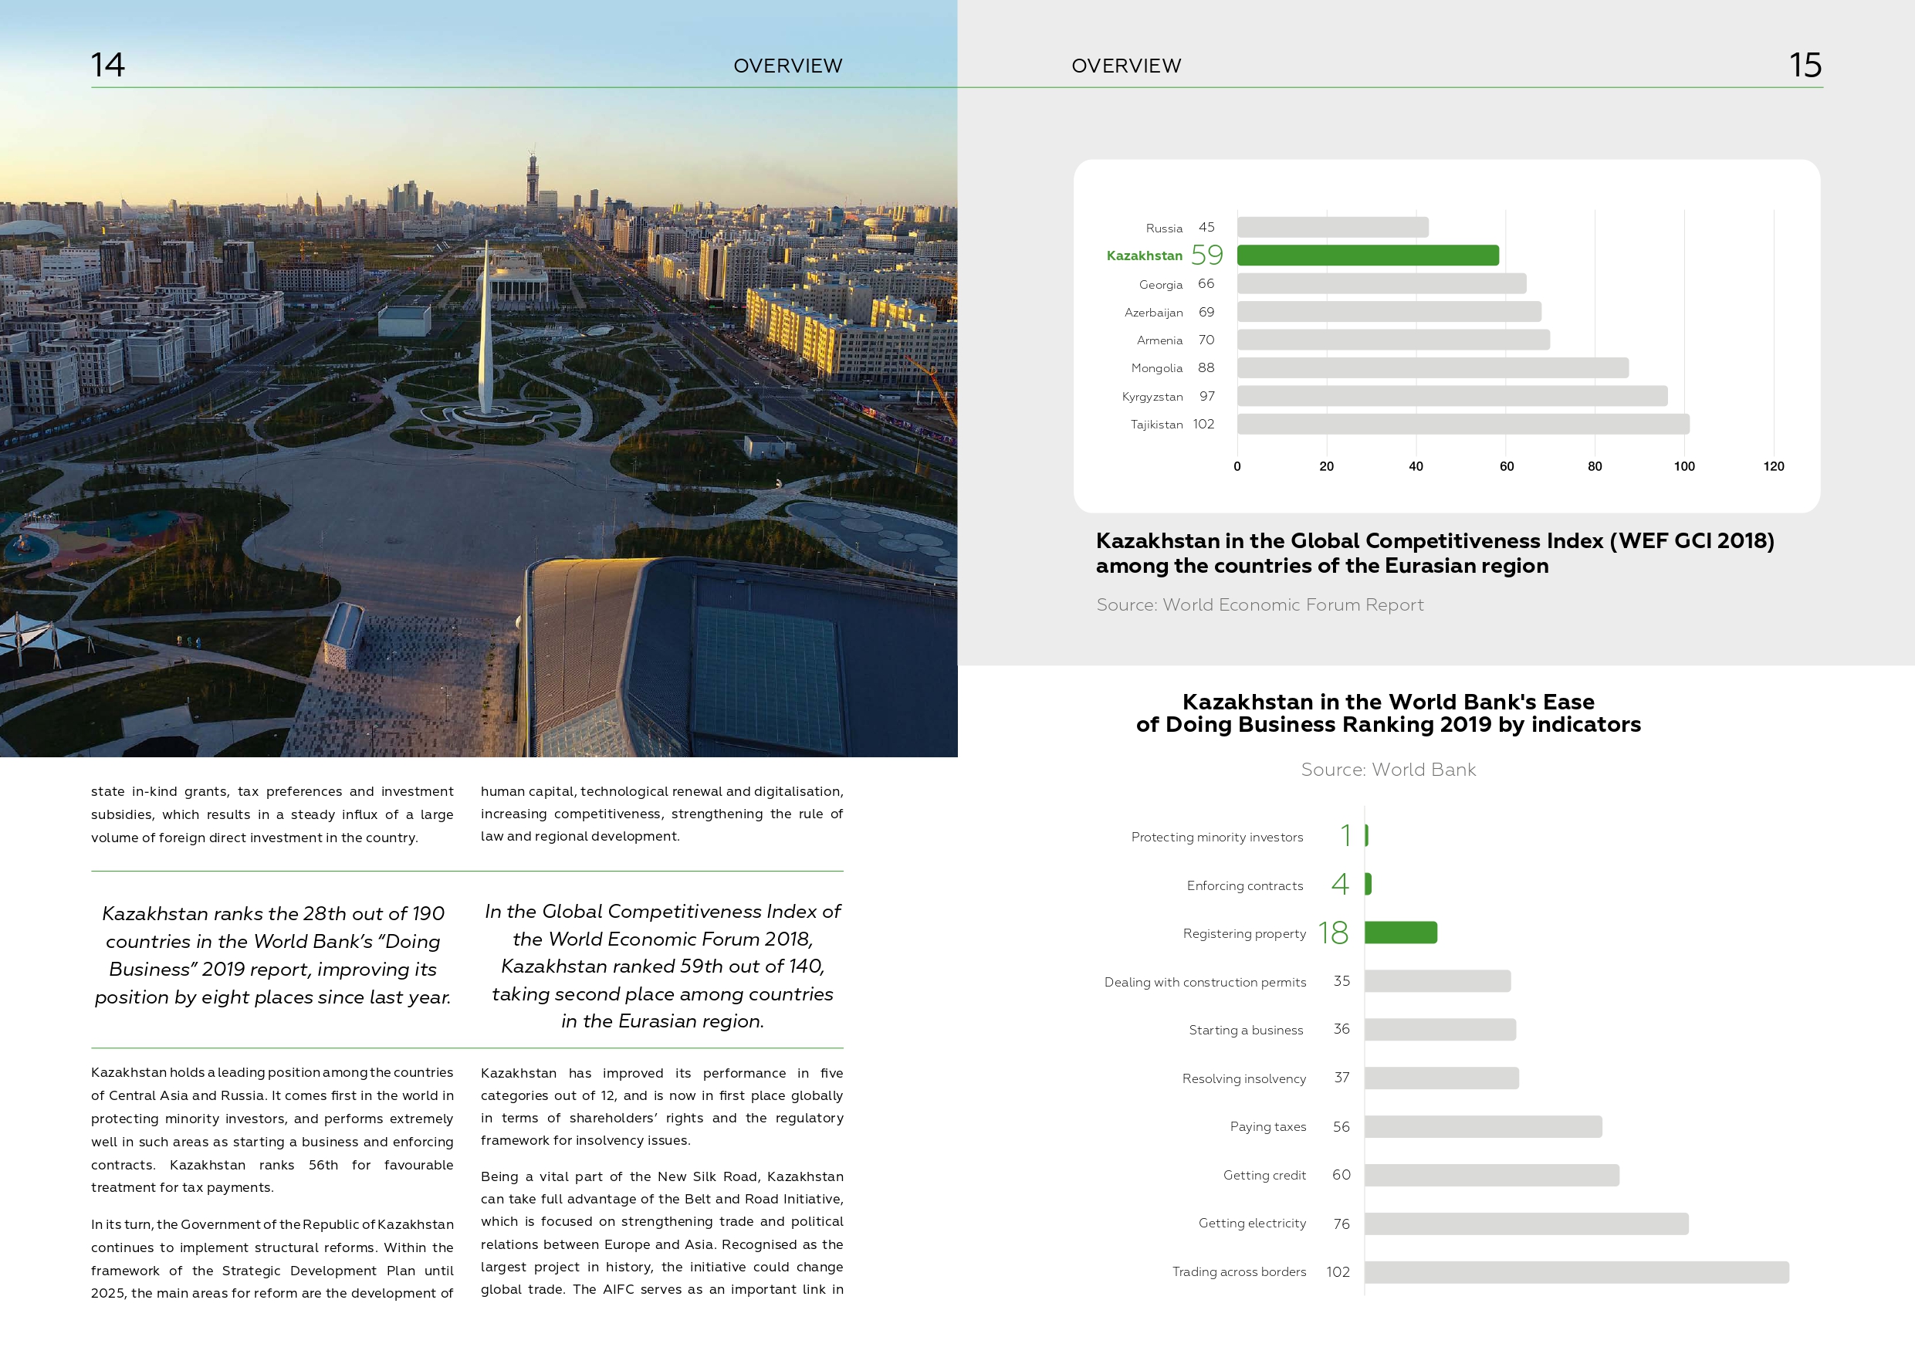The height and width of the screenshot is (1354, 1915).
Task: Click page number 15
Action: click(1804, 65)
